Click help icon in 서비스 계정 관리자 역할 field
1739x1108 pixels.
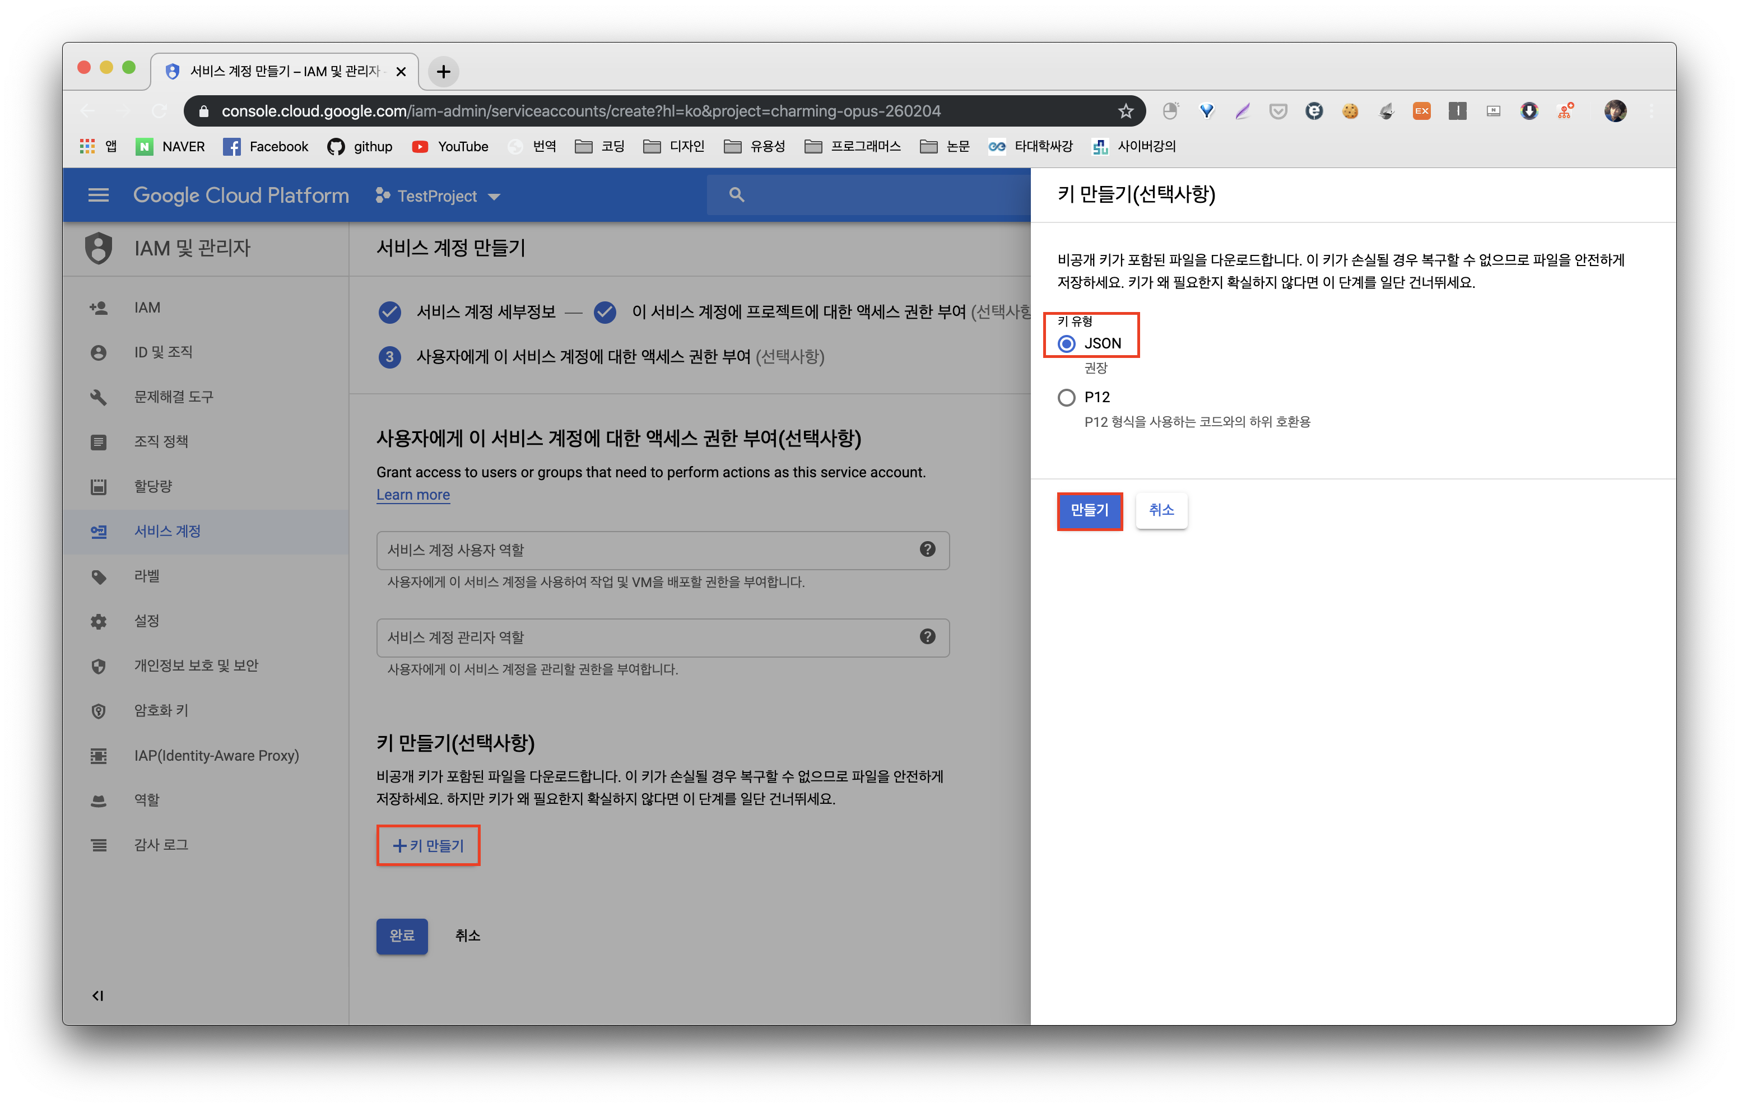point(927,637)
